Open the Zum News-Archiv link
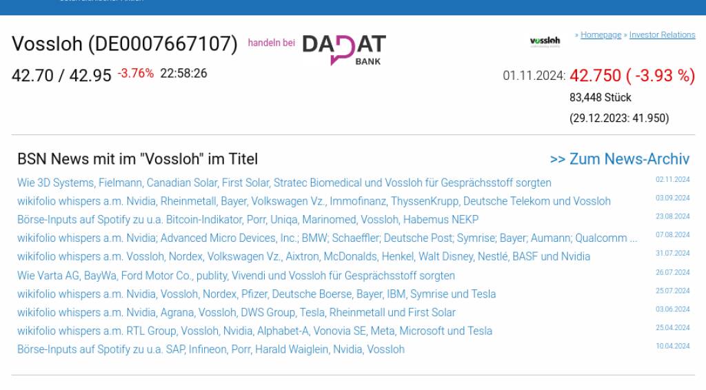 coord(619,159)
